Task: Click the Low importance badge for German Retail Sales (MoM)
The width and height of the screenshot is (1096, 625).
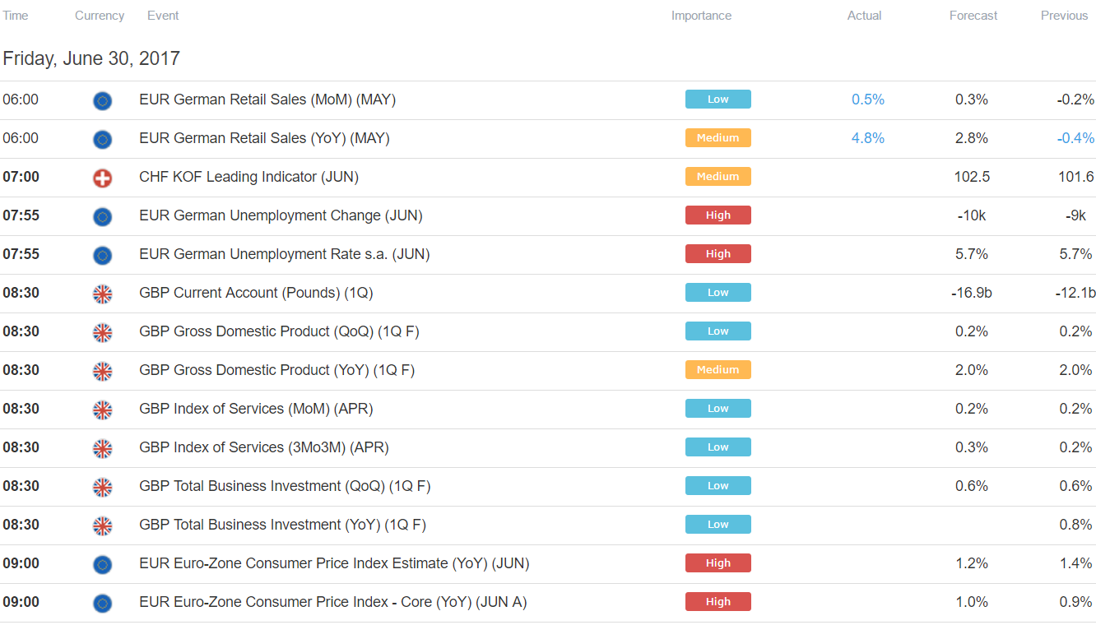Action: (x=718, y=100)
